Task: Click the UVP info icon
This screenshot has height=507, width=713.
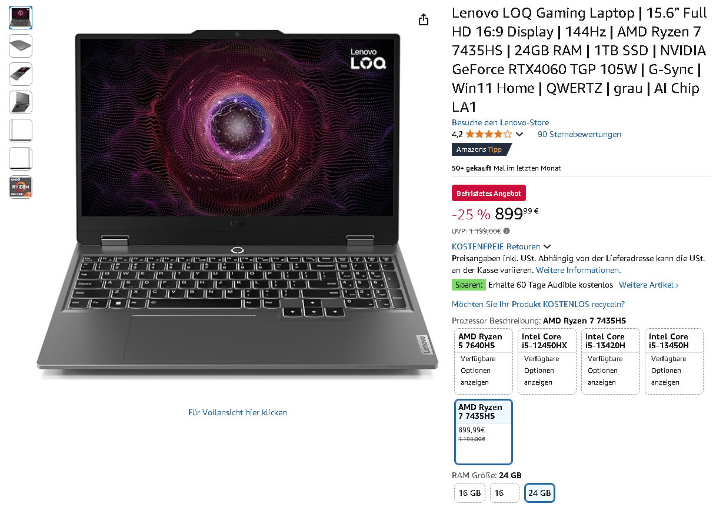Action: [x=507, y=231]
